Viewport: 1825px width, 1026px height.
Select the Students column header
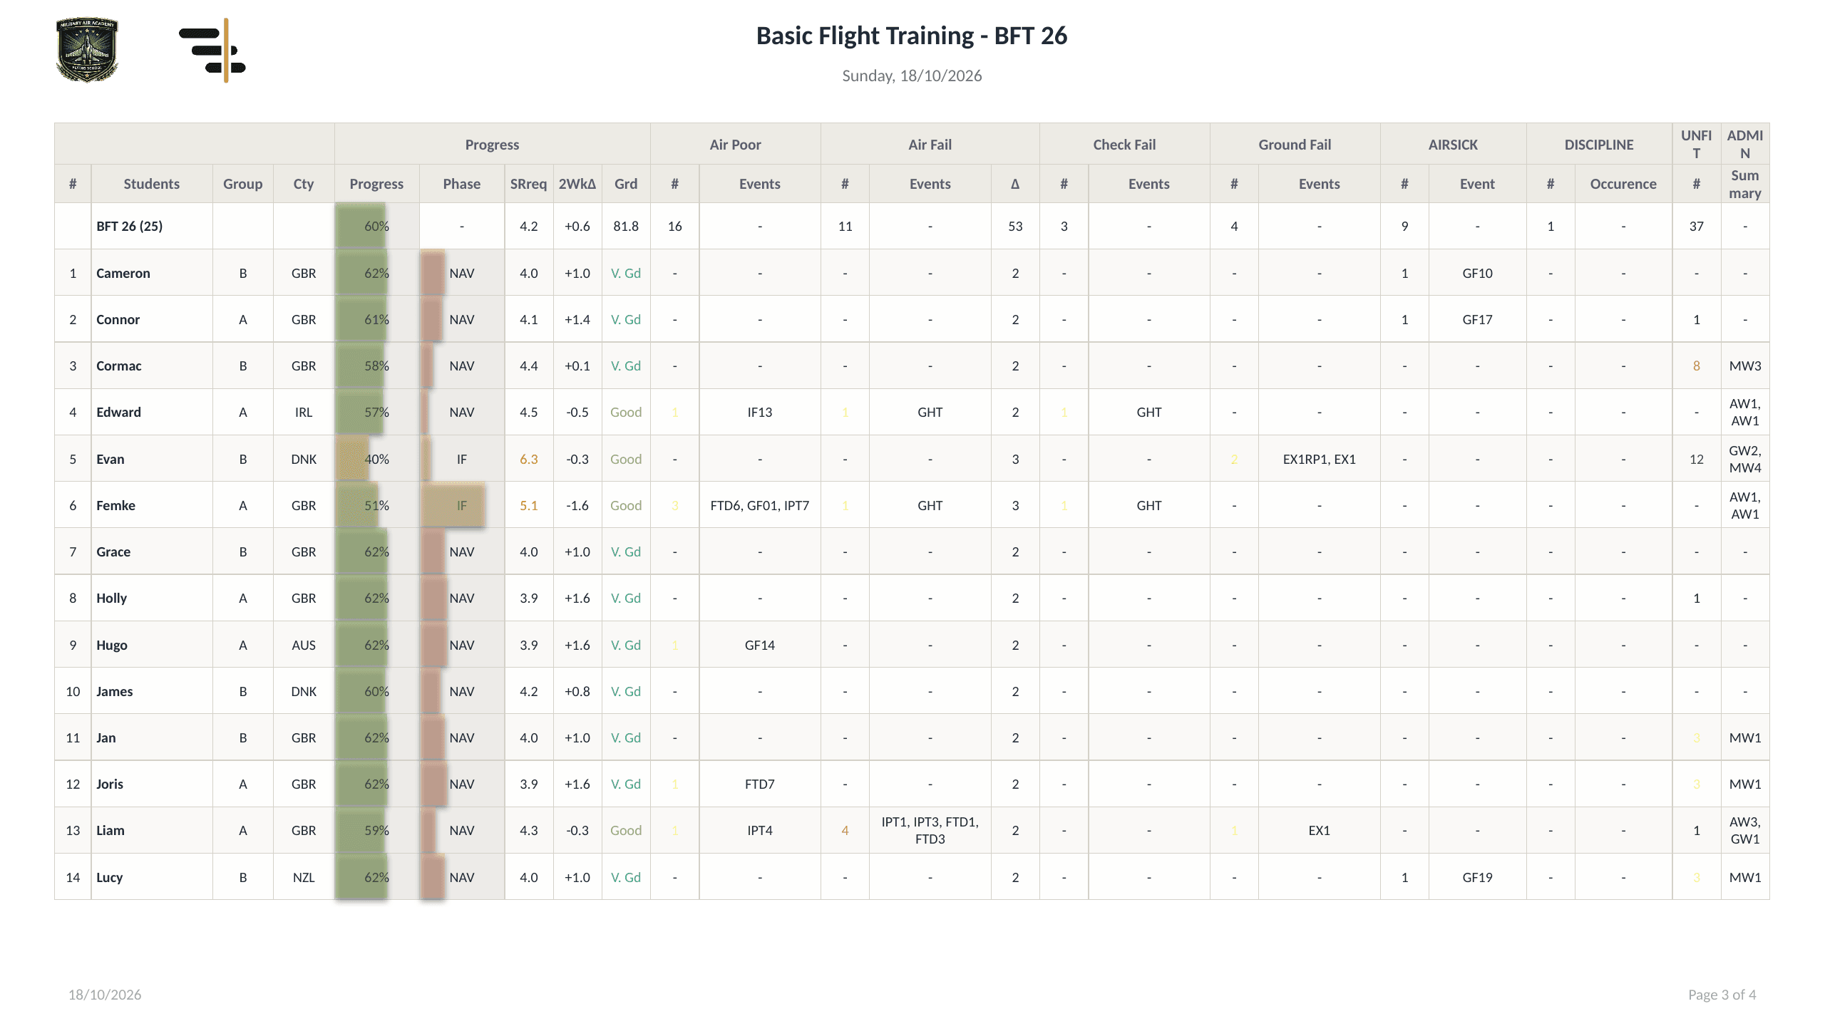(x=151, y=184)
